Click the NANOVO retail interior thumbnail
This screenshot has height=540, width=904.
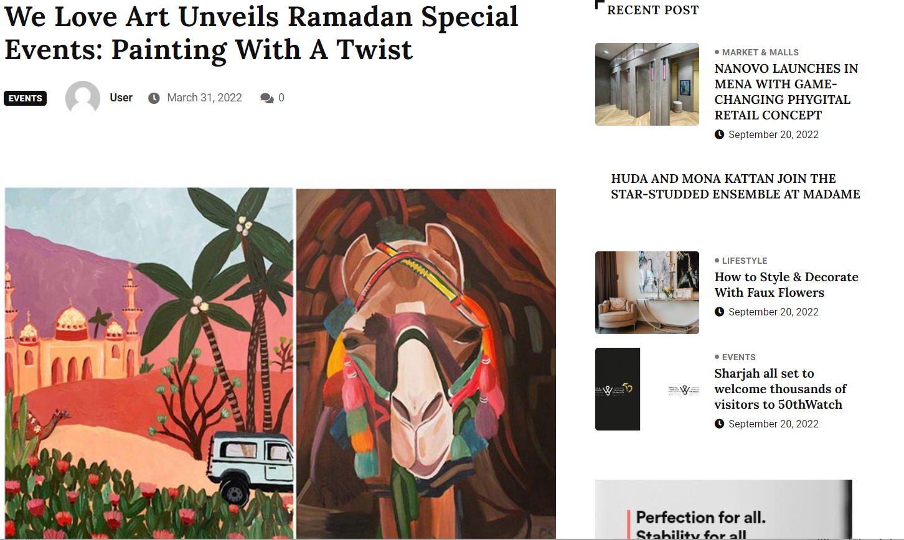tap(647, 84)
